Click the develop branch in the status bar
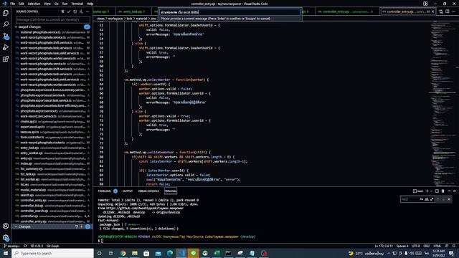Image resolution: width=459 pixels, height=258 pixels. [x=11, y=246]
